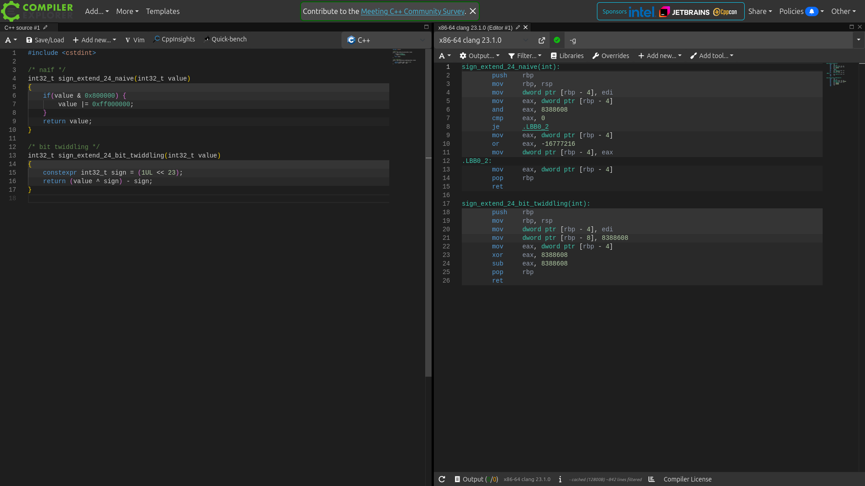Open the Filter... menu
The image size is (865, 486).
pos(525,56)
